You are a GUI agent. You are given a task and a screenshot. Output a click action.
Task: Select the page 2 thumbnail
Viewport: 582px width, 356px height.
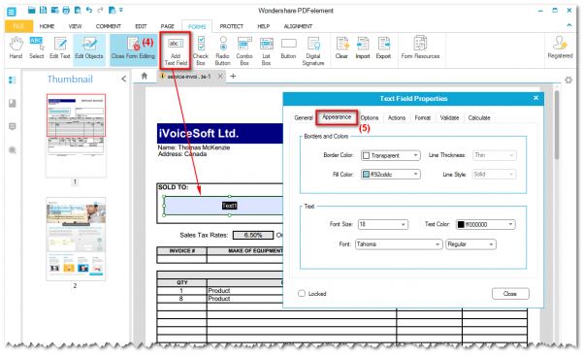[x=76, y=239]
